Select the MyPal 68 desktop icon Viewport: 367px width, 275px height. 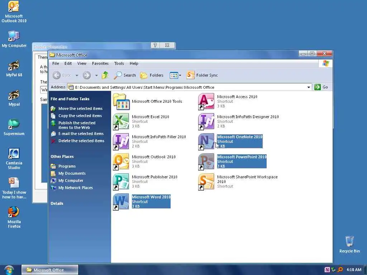click(14, 68)
